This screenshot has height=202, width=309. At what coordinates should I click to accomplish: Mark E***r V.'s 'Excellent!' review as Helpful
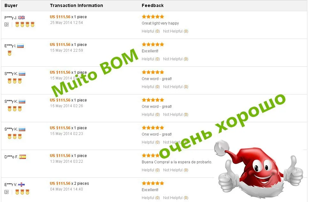(x=151, y=198)
